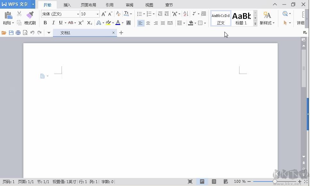Toggle justified text alignment
This screenshot has width=310, height=186.
tap(163, 23)
